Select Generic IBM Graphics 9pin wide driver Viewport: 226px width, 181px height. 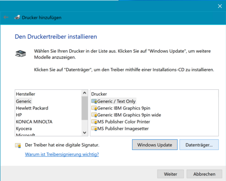pos(129,115)
